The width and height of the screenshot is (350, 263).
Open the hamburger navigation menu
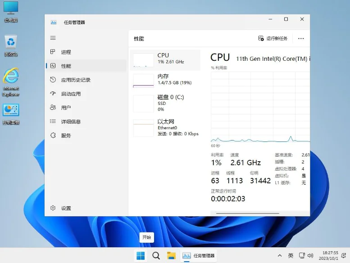[53, 38]
